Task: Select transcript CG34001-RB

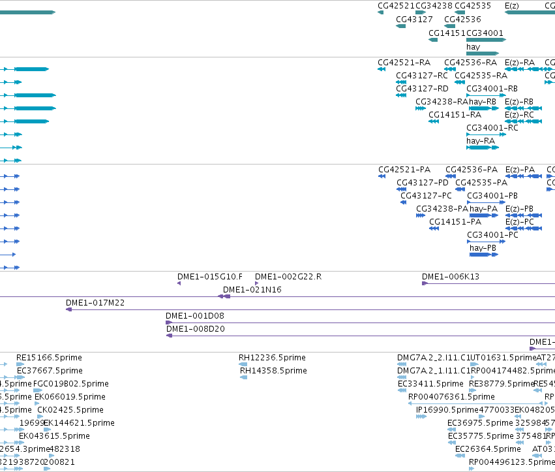Action: coord(492,89)
